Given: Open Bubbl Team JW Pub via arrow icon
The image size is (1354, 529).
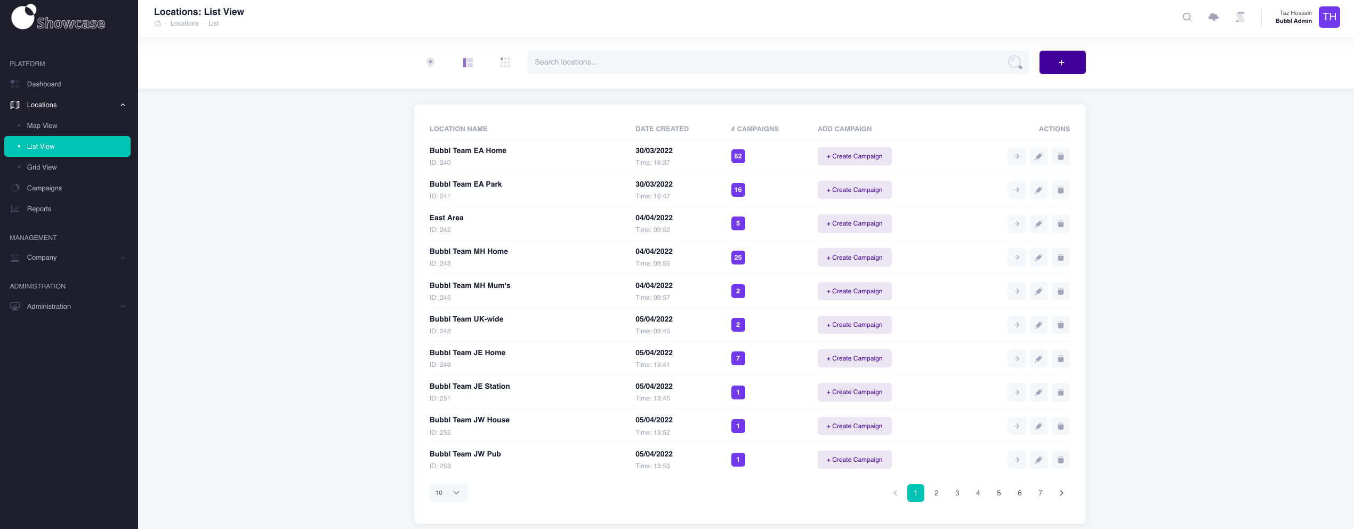Looking at the screenshot, I should (x=1017, y=460).
